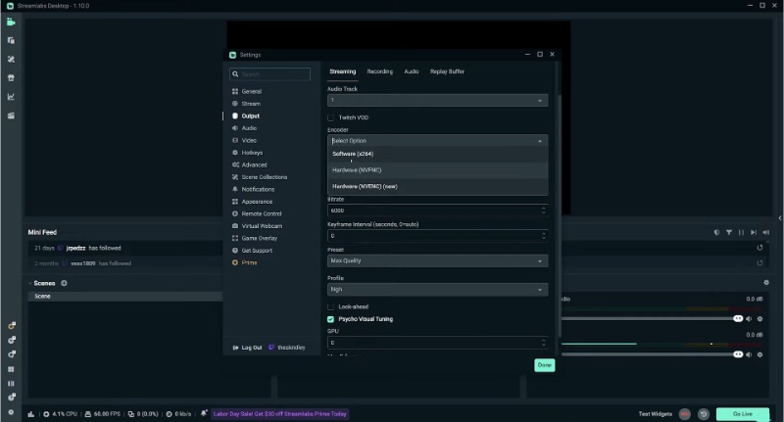Click the four-square grid icon in the lower sidebar
Image resolution: width=784 pixels, height=422 pixels.
[x=11, y=369]
